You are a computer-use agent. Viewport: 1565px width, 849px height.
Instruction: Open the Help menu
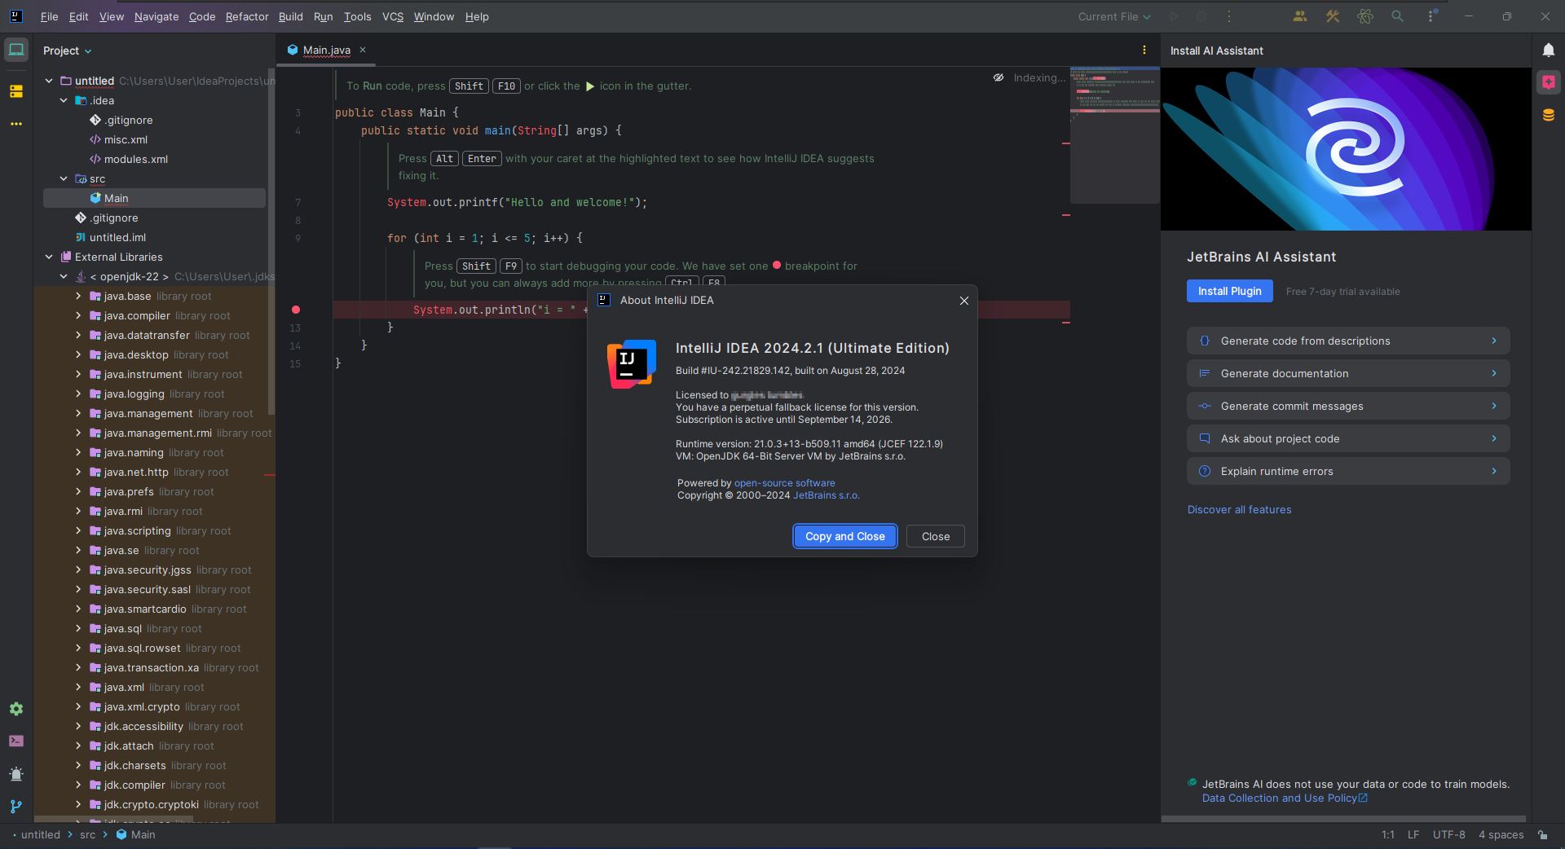coord(477,16)
